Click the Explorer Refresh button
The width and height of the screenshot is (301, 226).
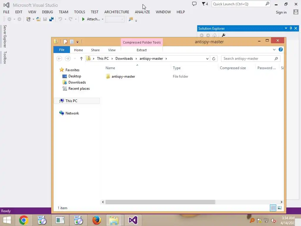point(214,59)
